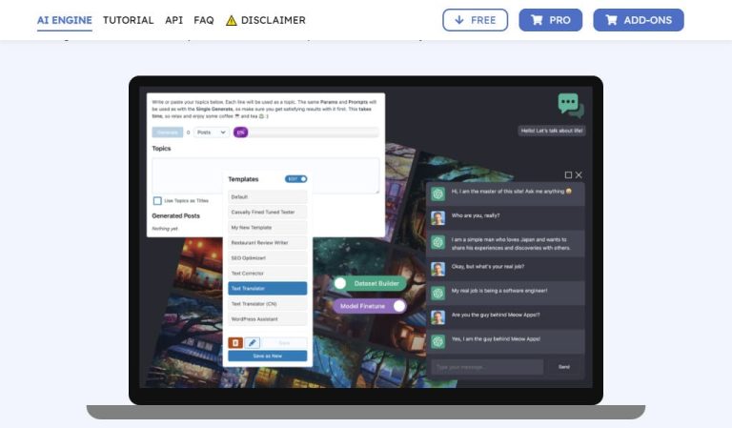The height and width of the screenshot is (428, 732).
Task: Click the chat Send button
Action: (x=564, y=367)
